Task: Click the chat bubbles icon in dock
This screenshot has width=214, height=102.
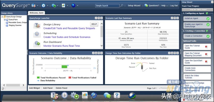Action: point(107,95)
